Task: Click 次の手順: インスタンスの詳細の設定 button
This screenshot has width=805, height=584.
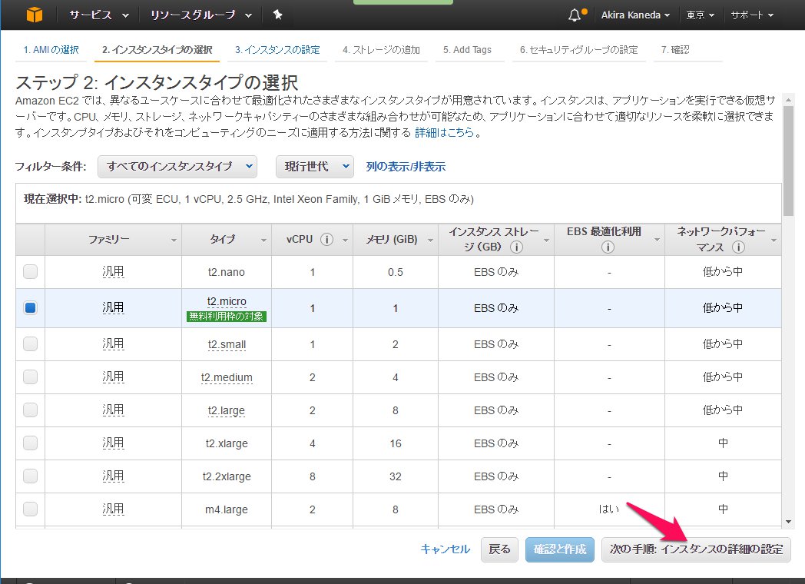Action: pos(696,549)
